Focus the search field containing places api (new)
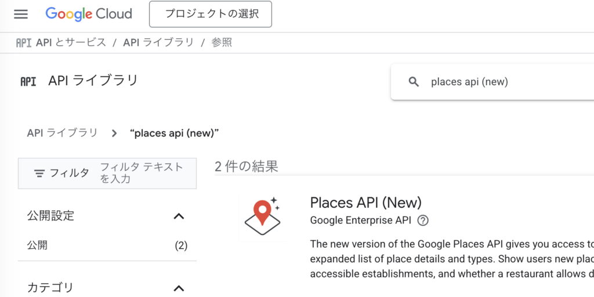 click(x=499, y=82)
